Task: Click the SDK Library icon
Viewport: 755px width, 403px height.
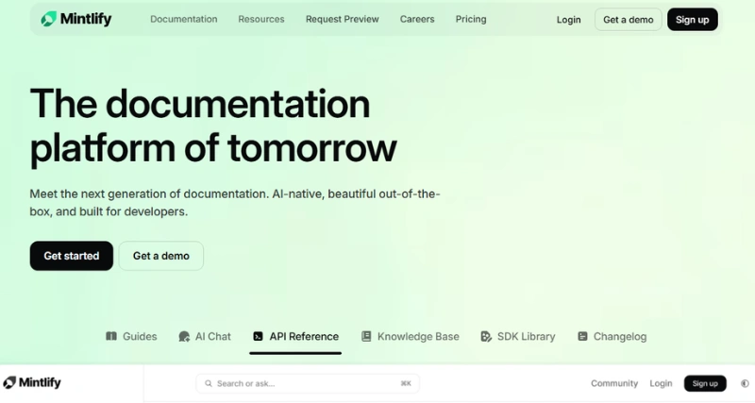Action: 486,336
